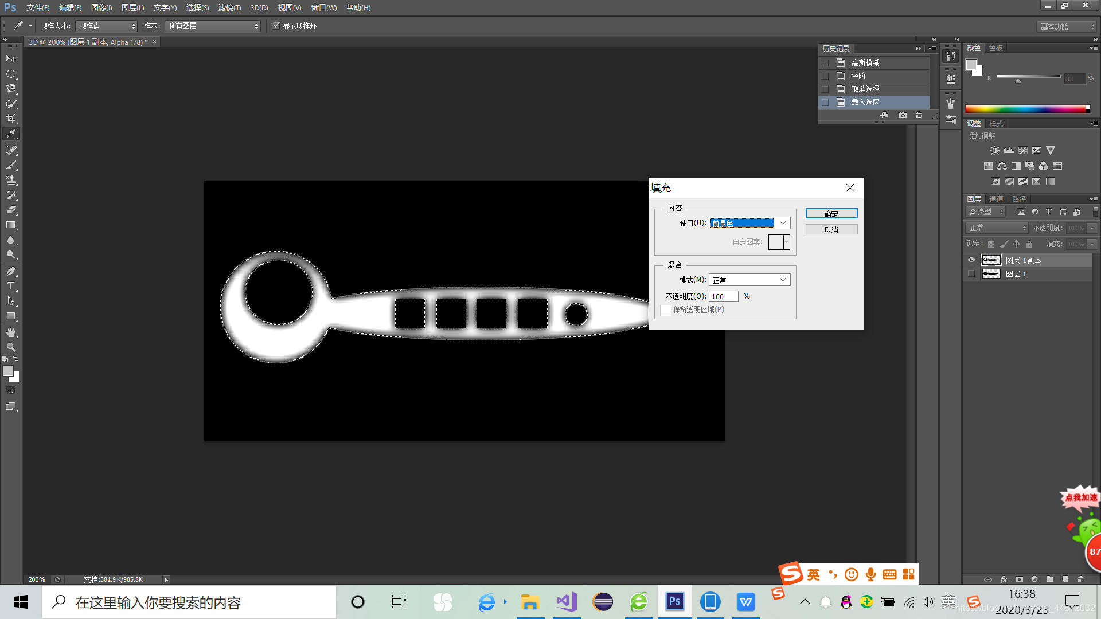This screenshot has height=619, width=1101.
Task: Toggle 显示取样环 checkbox
Action: tap(276, 26)
